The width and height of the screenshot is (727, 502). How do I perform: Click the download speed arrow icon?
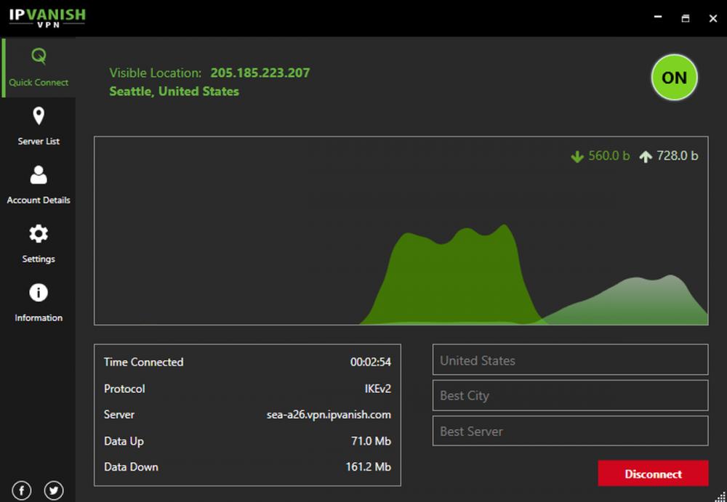(x=577, y=157)
